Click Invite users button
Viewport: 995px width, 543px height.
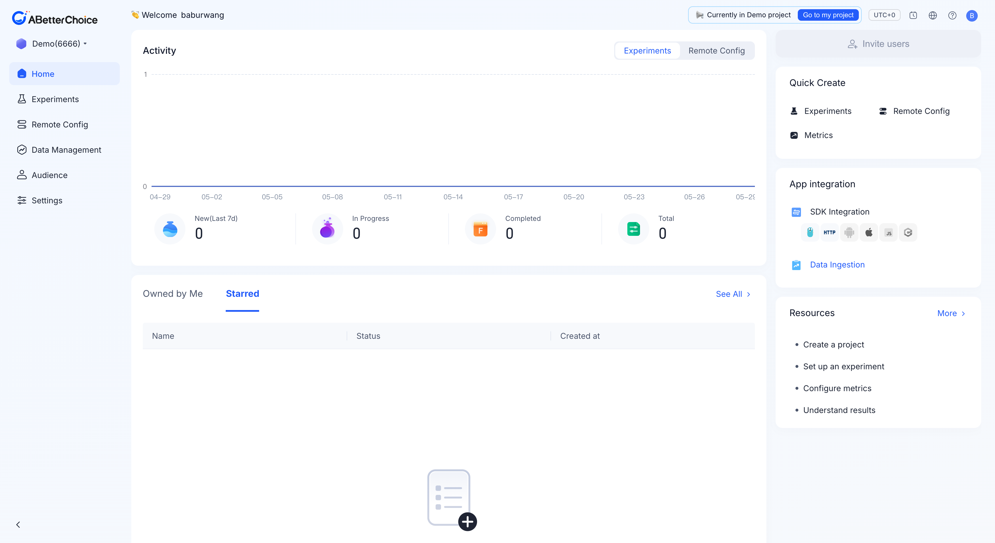pos(878,44)
